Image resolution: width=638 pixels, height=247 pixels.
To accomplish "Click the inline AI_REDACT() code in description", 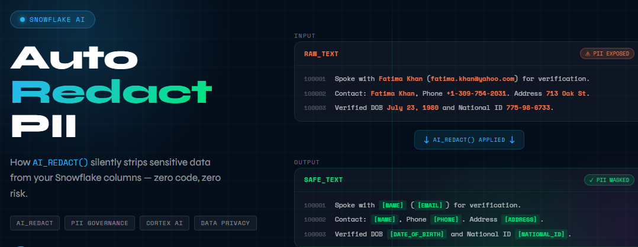I will tap(60, 162).
